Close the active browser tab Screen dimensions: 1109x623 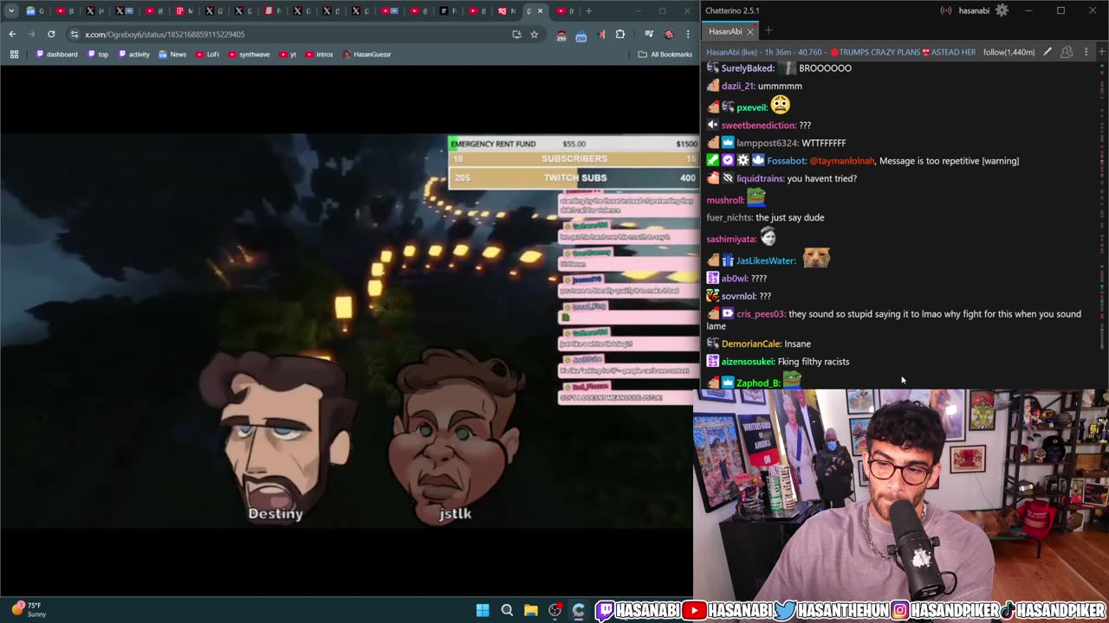click(541, 11)
